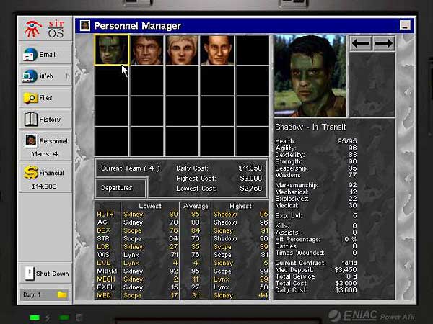Show previous merc with left arrow
The width and height of the screenshot is (433, 324).
click(x=362, y=43)
